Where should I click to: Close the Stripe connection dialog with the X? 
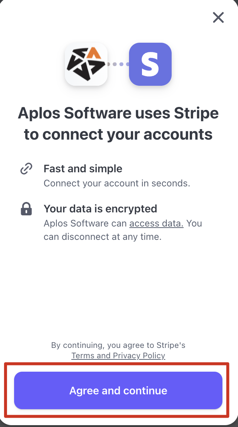[218, 17]
